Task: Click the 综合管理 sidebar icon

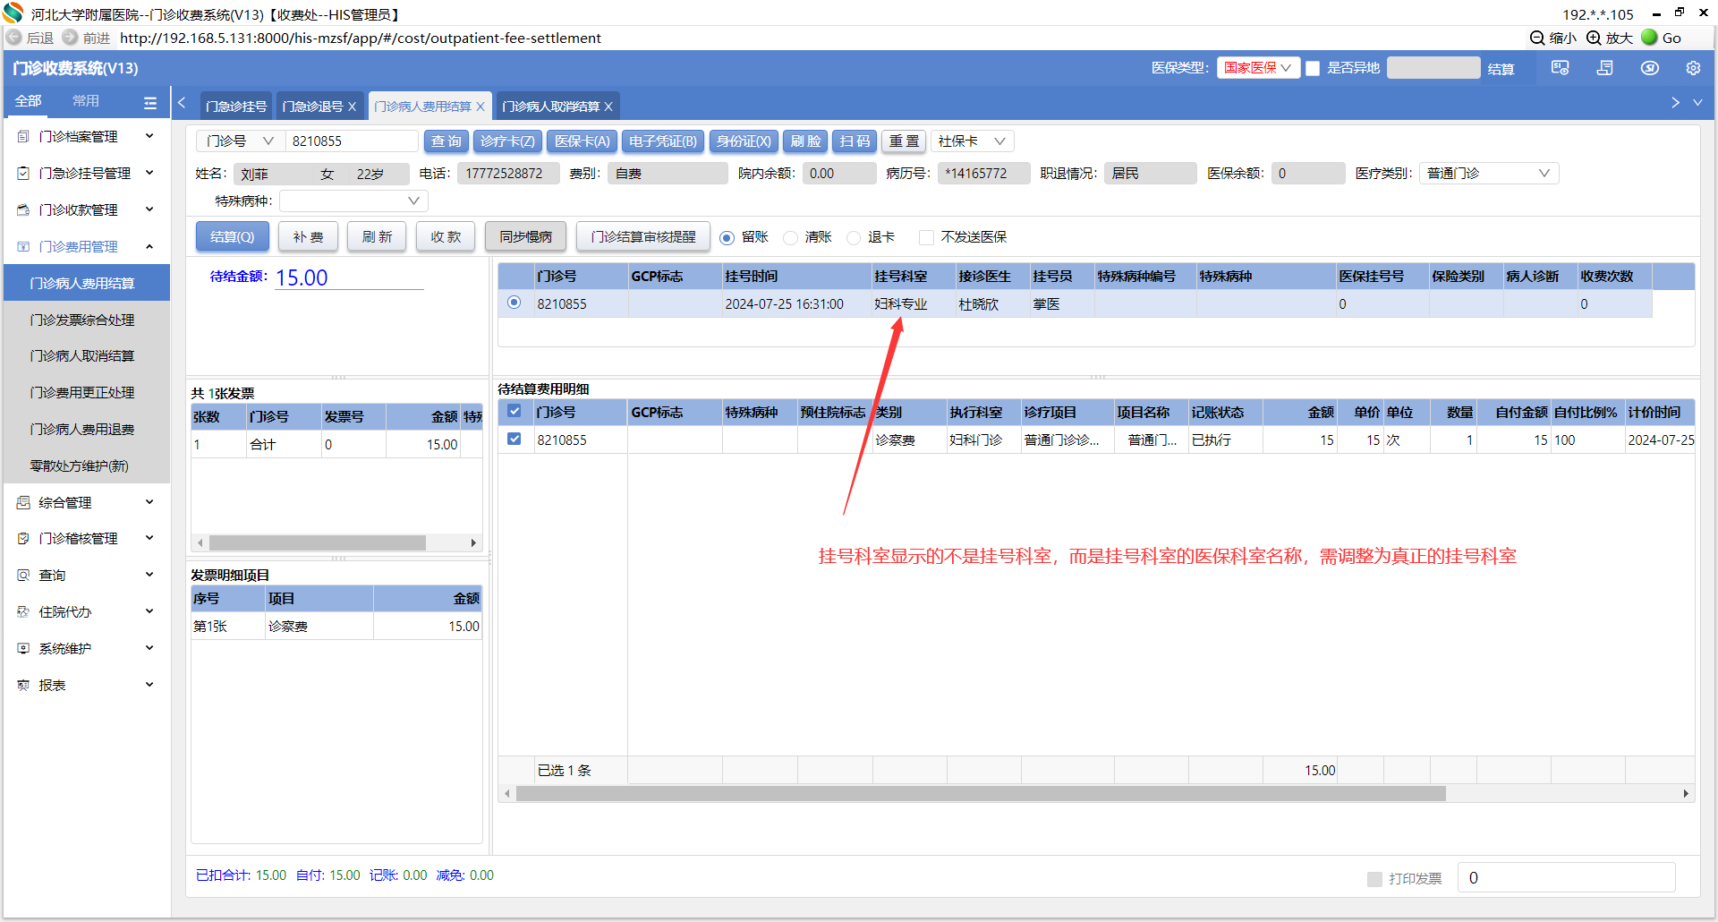Action: pos(23,503)
